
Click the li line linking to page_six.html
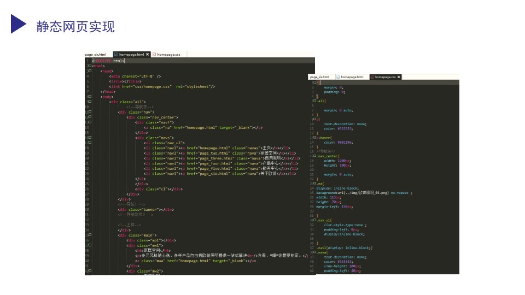point(220,174)
